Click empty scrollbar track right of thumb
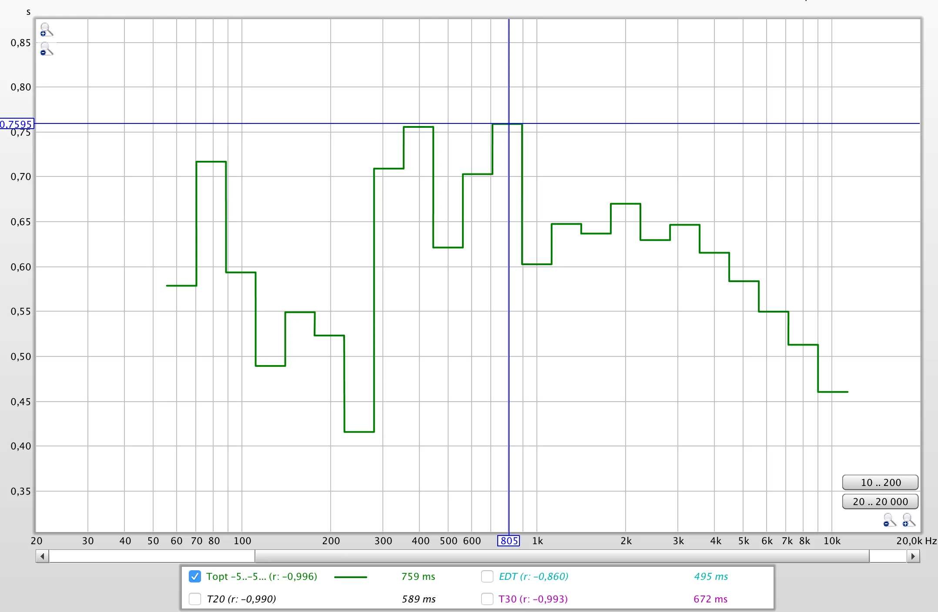Screen dimensions: 938x612 (888, 556)
